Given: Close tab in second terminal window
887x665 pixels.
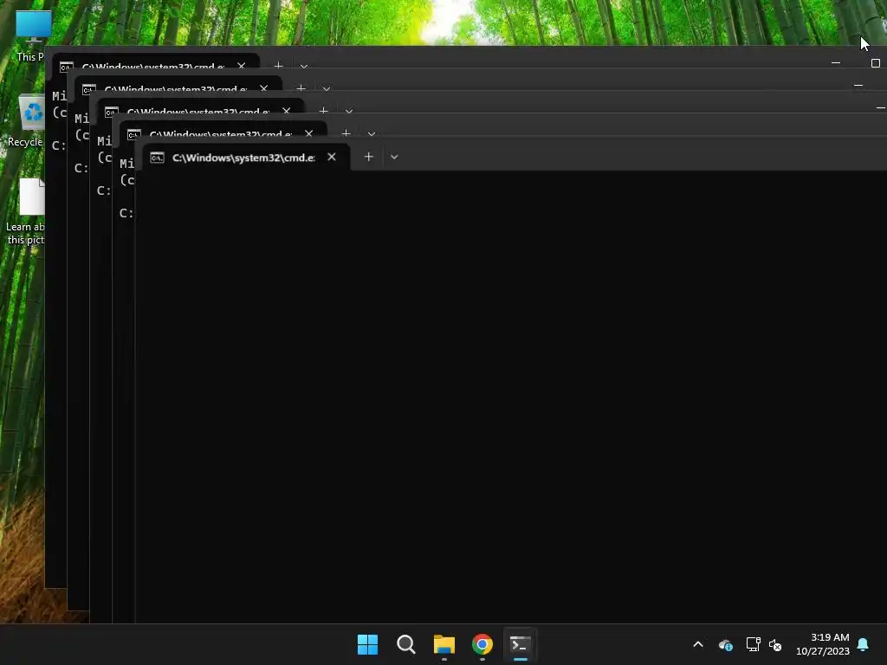Looking at the screenshot, I should [x=309, y=133].
